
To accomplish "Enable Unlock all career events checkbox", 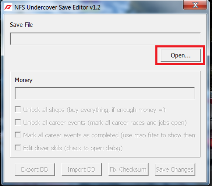I will [x=18, y=122].
